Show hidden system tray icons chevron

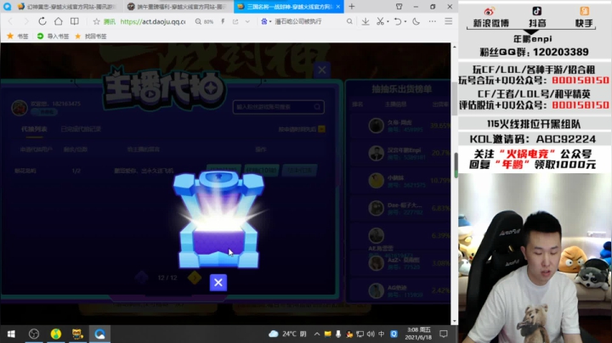(317, 334)
